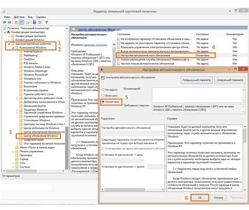
Task: Click the blue Back arrow in toolbar
Action: (5, 23)
